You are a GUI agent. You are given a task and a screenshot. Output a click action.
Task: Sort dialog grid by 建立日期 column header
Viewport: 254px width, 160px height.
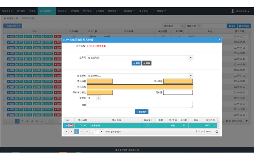coord(210,120)
